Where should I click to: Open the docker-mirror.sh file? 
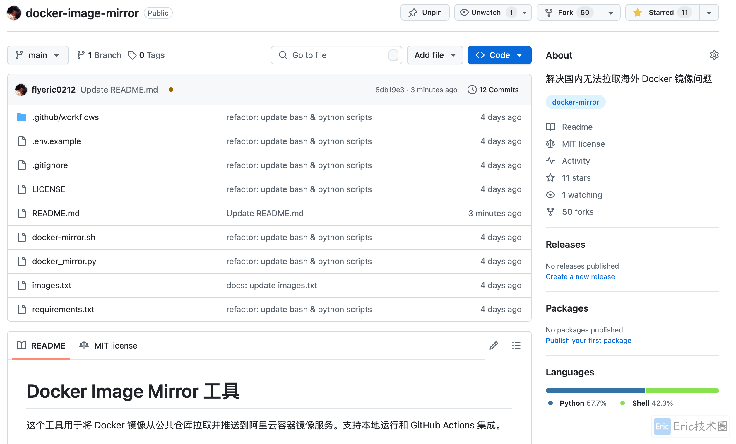tap(64, 237)
